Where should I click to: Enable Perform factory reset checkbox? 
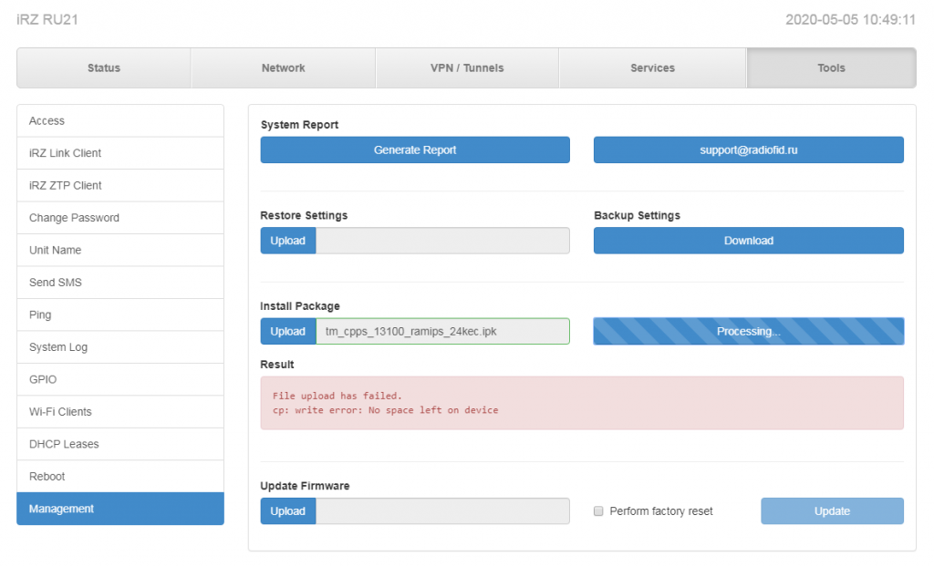(x=598, y=511)
